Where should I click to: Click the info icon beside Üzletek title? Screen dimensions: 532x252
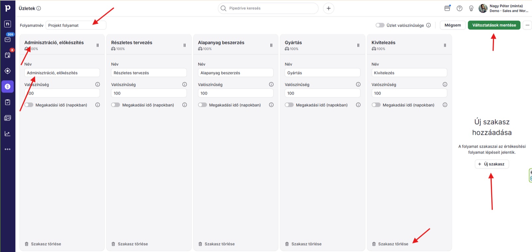pyautogui.click(x=39, y=8)
